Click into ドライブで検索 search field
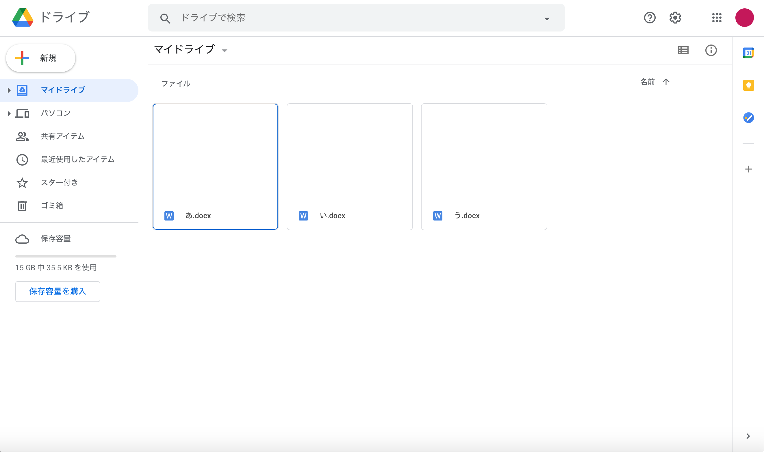This screenshot has width=764, height=452. point(356,18)
